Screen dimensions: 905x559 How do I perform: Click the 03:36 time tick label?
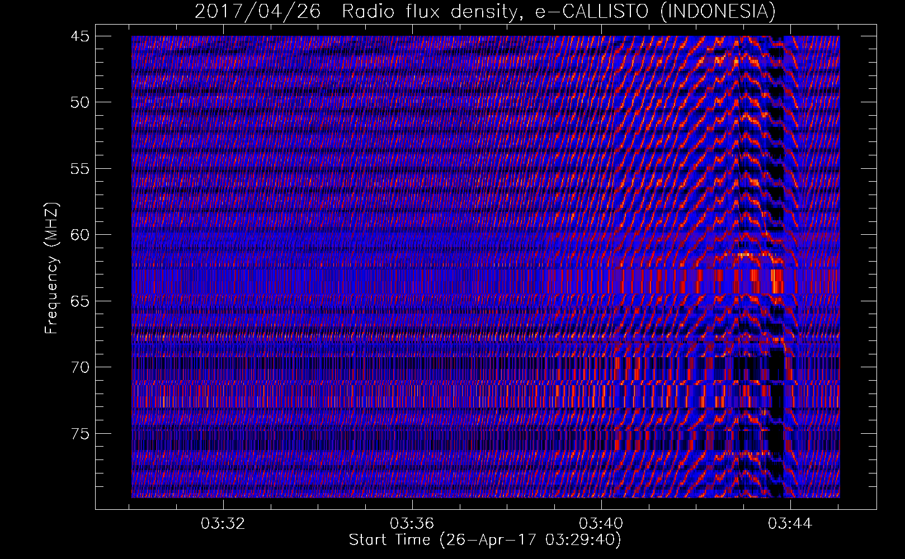point(412,524)
